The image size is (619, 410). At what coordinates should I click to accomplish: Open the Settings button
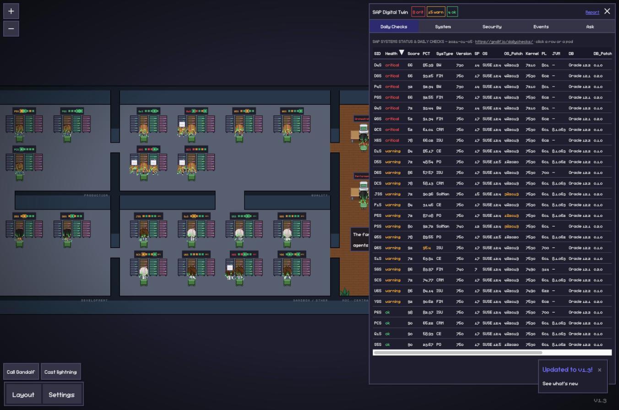62,394
